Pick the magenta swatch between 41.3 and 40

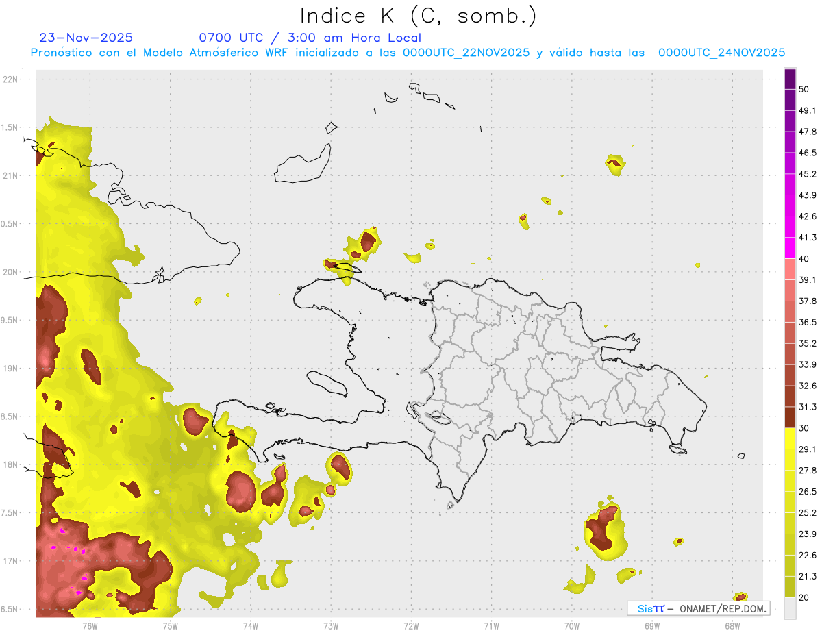coord(790,248)
